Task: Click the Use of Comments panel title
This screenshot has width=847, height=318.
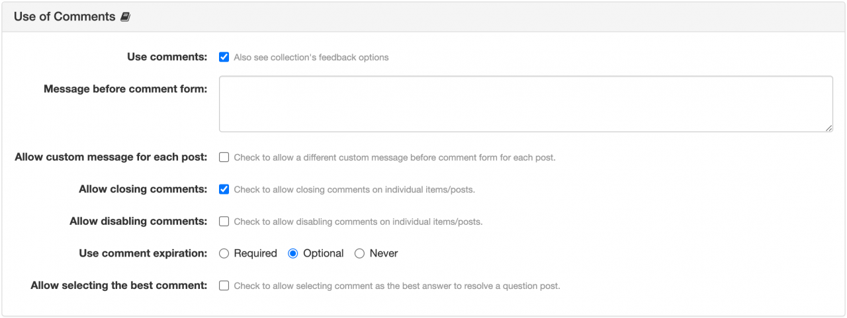Action: (x=65, y=17)
